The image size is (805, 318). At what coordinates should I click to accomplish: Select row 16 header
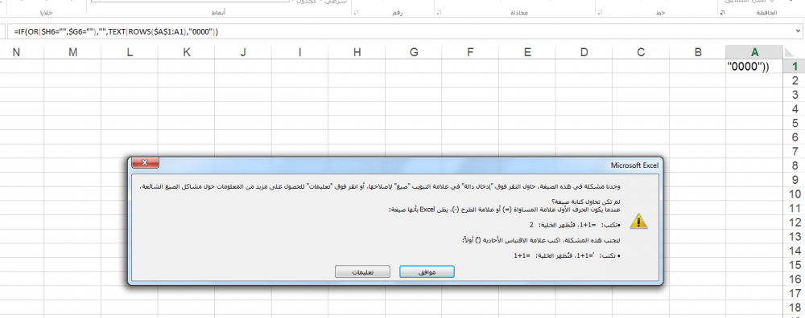(795, 279)
